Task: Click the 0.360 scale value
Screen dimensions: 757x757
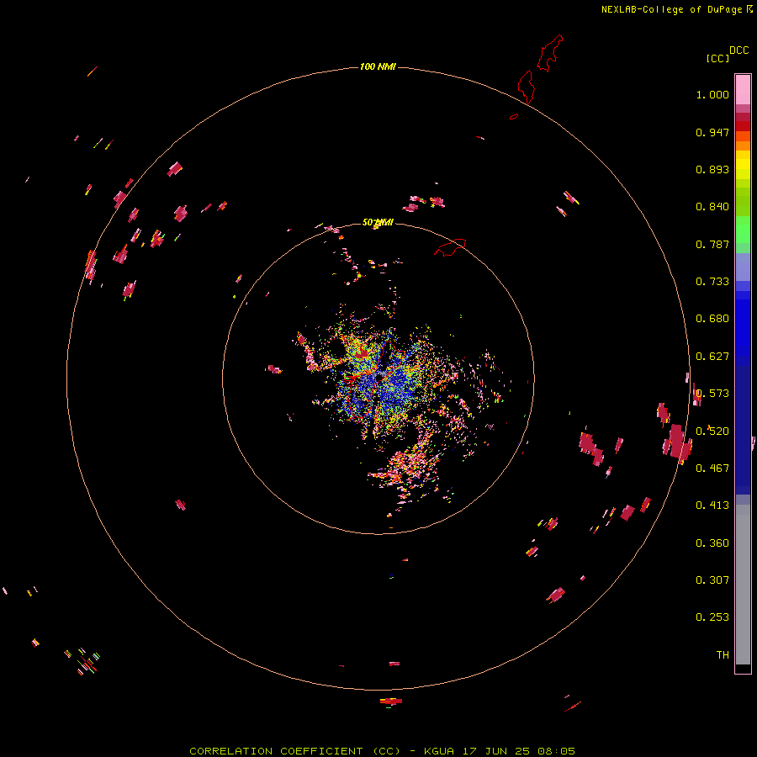Action: [x=712, y=543]
